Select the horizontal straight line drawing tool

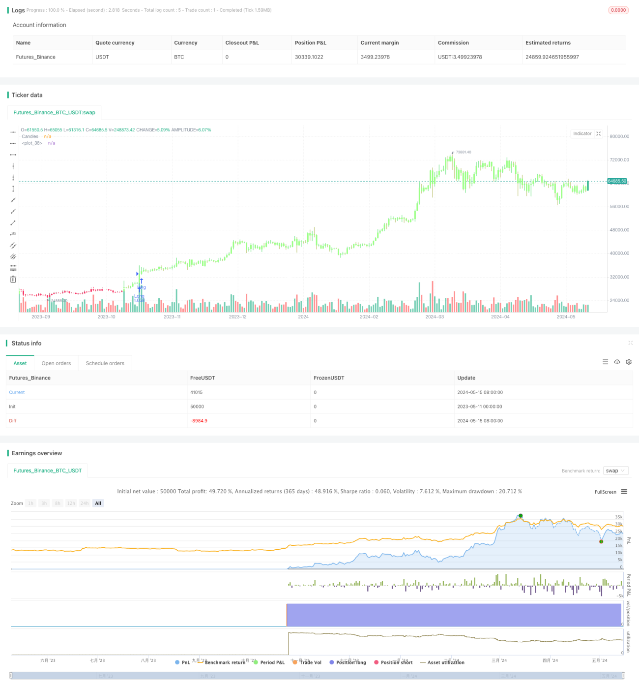(13, 132)
